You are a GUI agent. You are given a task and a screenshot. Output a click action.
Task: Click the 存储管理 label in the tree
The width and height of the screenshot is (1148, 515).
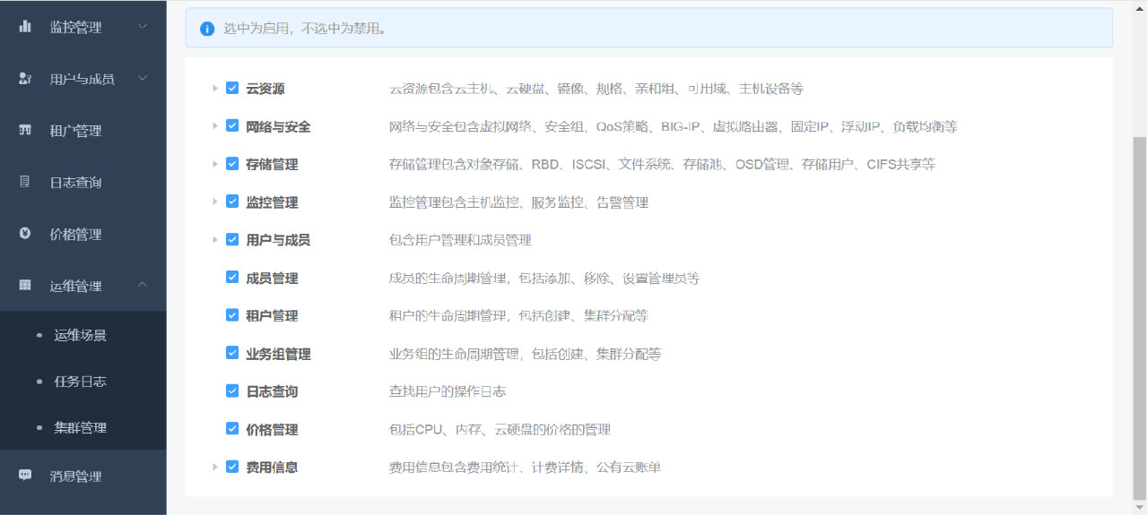tap(272, 165)
